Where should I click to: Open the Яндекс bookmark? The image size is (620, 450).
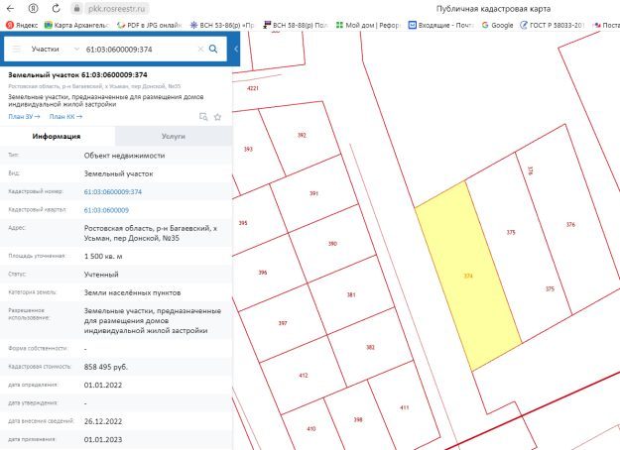point(22,25)
